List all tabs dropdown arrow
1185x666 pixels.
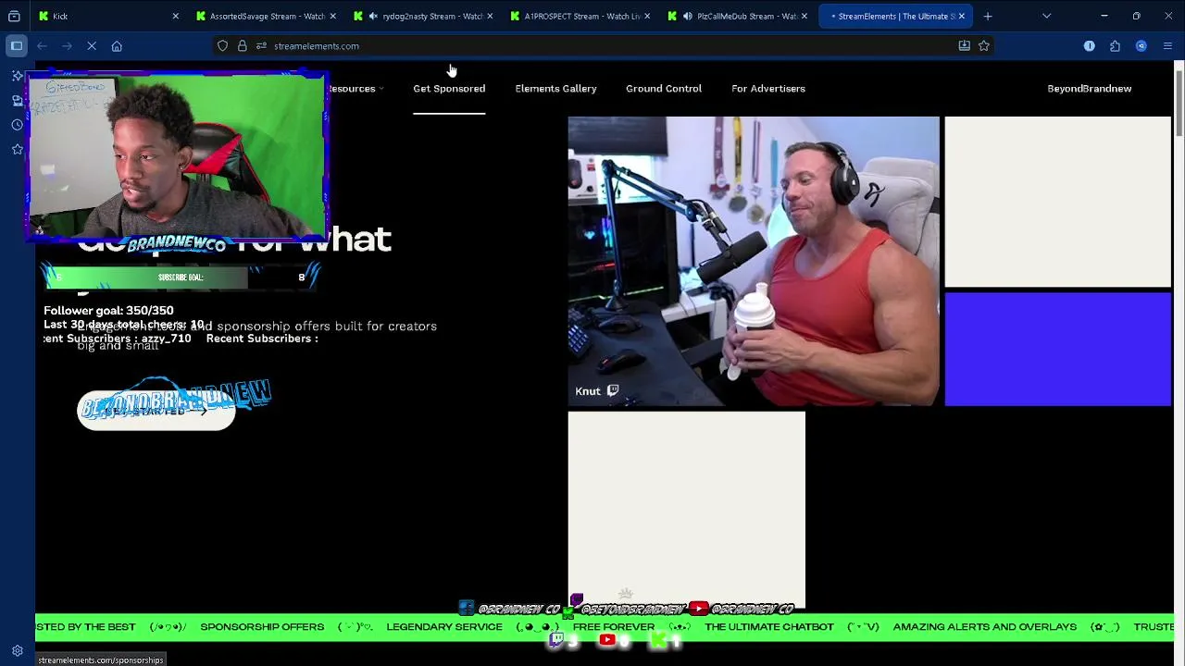pyautogui.click(x=1046, y=16)
